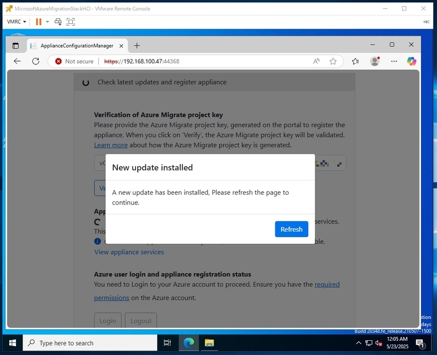
Task: Open a new browser tab
Action: point(137,46)
